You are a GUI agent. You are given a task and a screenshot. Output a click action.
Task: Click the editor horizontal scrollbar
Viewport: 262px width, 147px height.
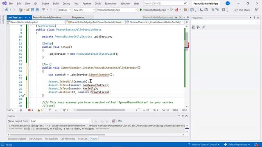101,110
